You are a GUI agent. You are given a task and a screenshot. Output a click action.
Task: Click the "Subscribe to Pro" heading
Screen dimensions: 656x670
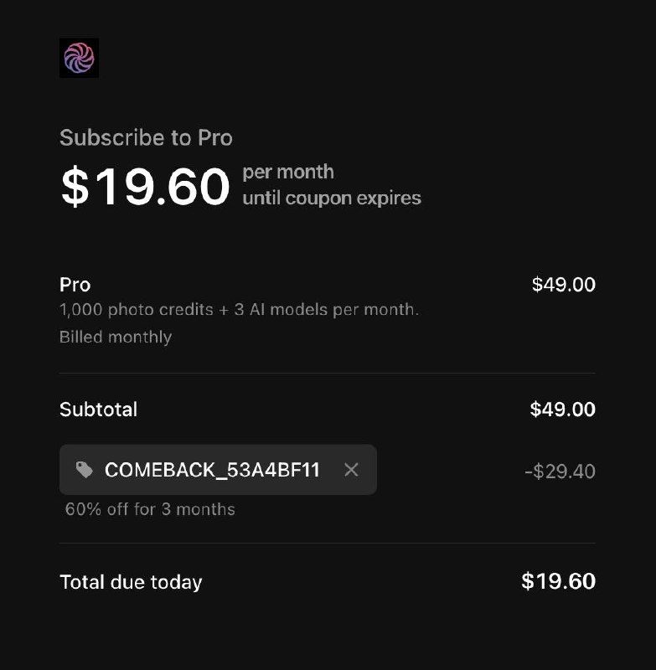[x=146, y=137]
